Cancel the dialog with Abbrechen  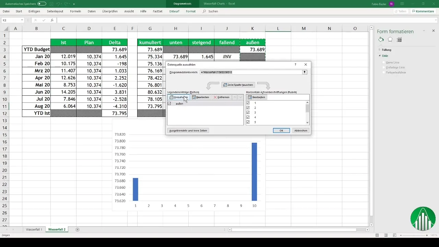pyautogui.click(x=301, y=131)
